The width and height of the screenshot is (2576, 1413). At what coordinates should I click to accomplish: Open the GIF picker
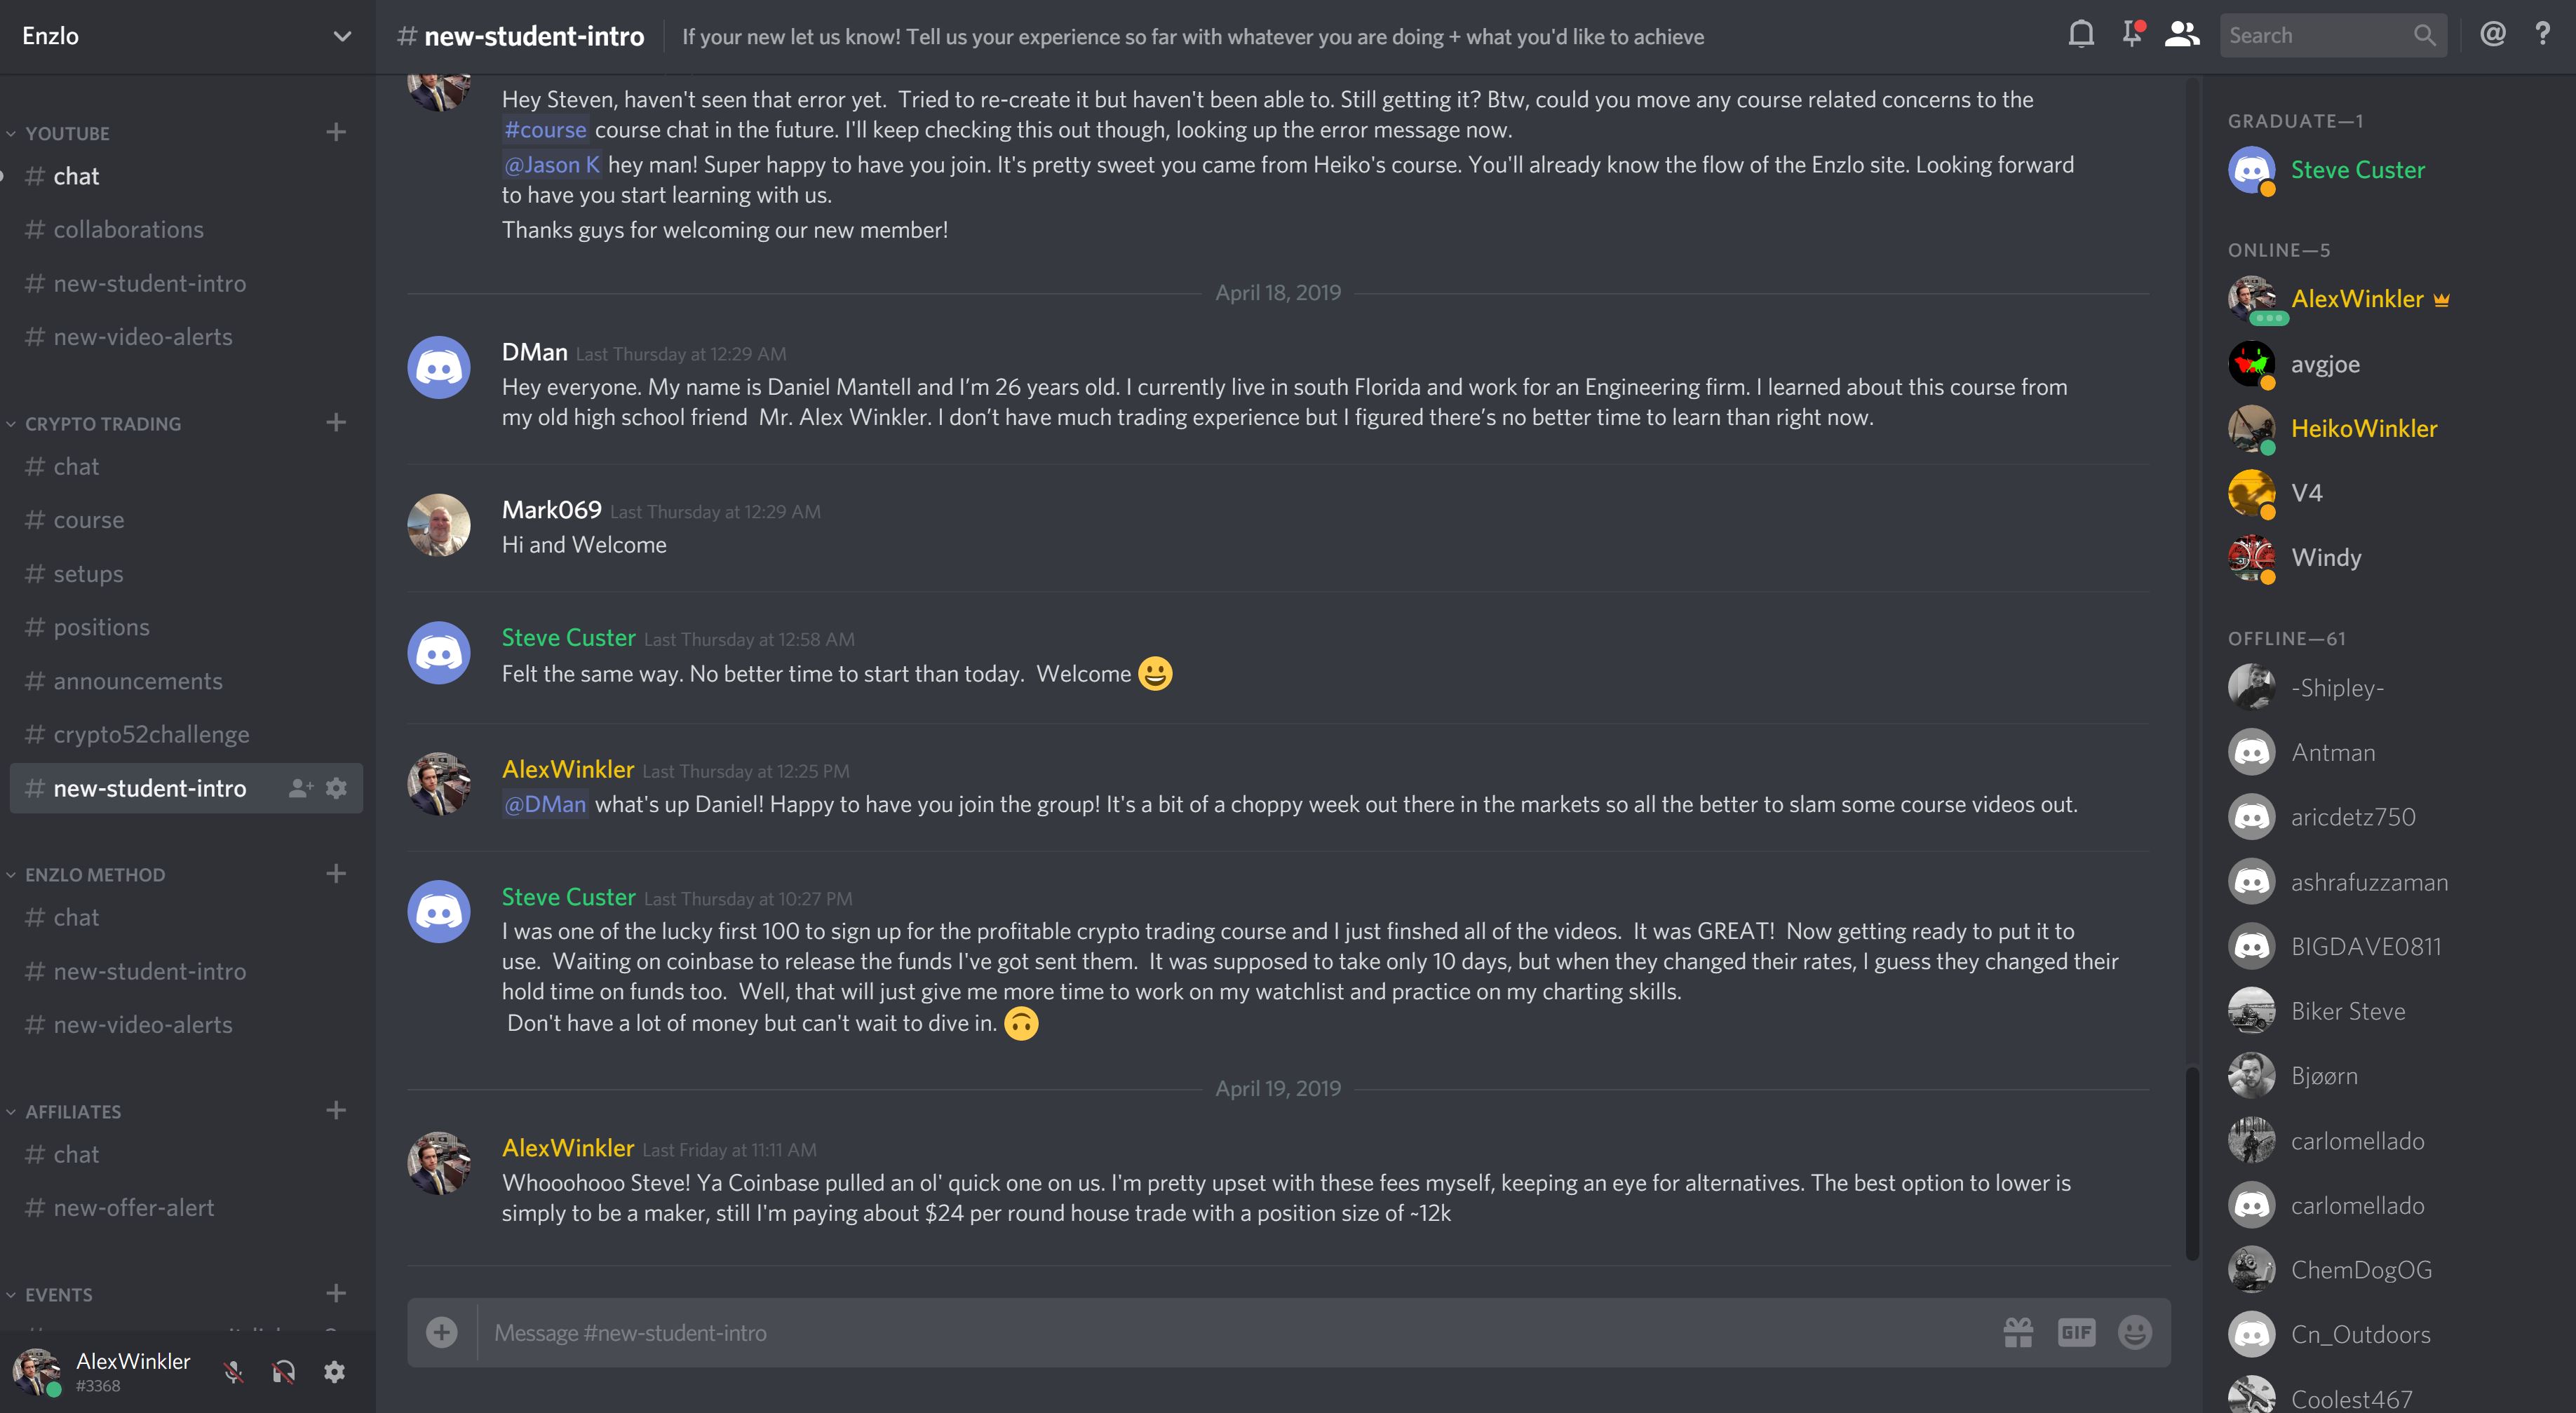pyautogui.click(x=2076, y=1332)
